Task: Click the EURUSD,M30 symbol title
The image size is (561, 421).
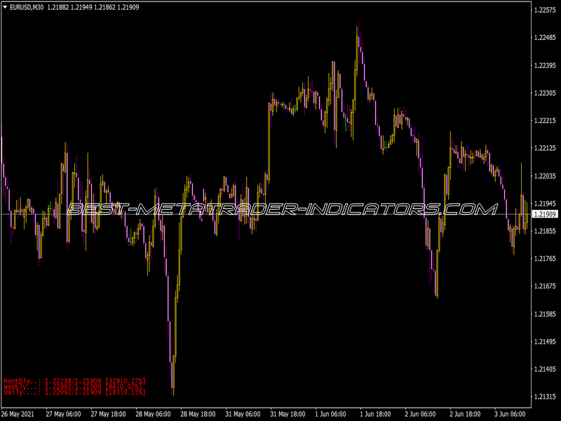Action: pos(27,7)
